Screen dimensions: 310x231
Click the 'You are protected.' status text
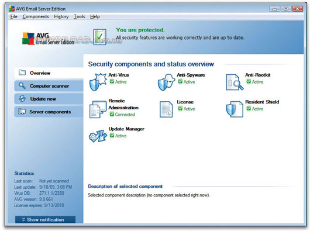[140, 30]
